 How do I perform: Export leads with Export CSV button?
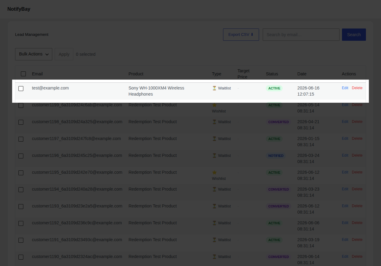[x=241, y=35]
